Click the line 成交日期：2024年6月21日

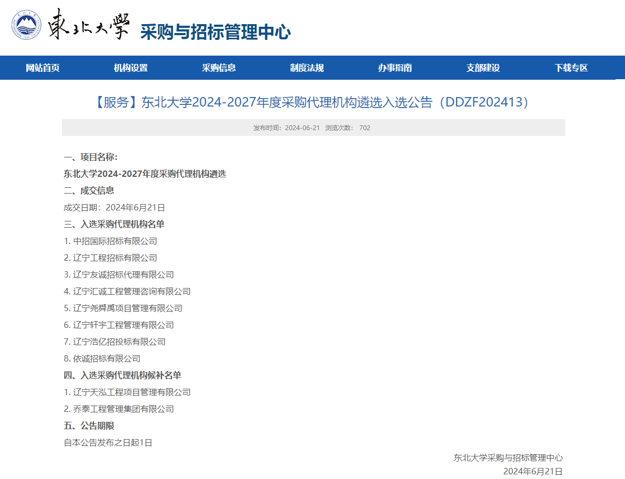(x=114, y=207)
